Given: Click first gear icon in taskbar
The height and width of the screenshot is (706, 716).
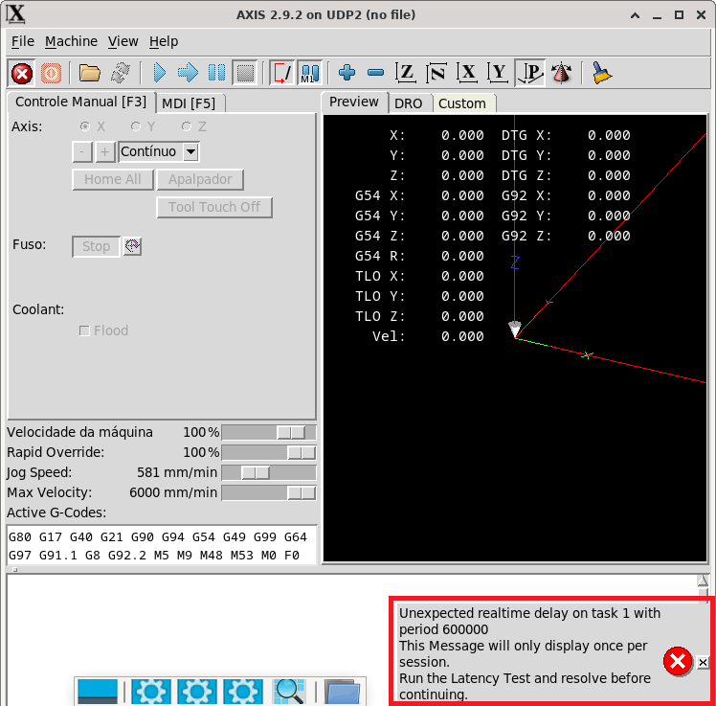Looking at the screenshot, I should tap(151, 692).
